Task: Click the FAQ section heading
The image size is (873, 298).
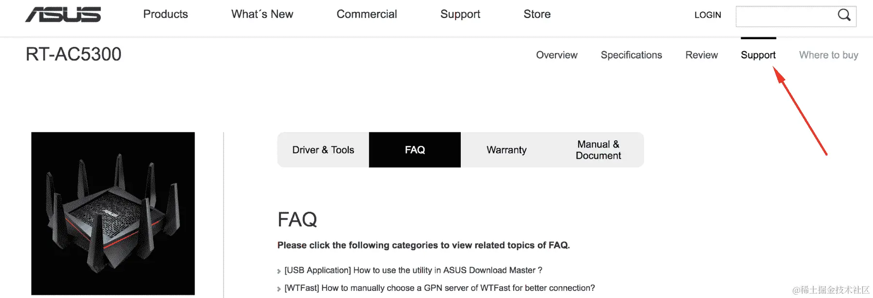Action: point(297,220)
